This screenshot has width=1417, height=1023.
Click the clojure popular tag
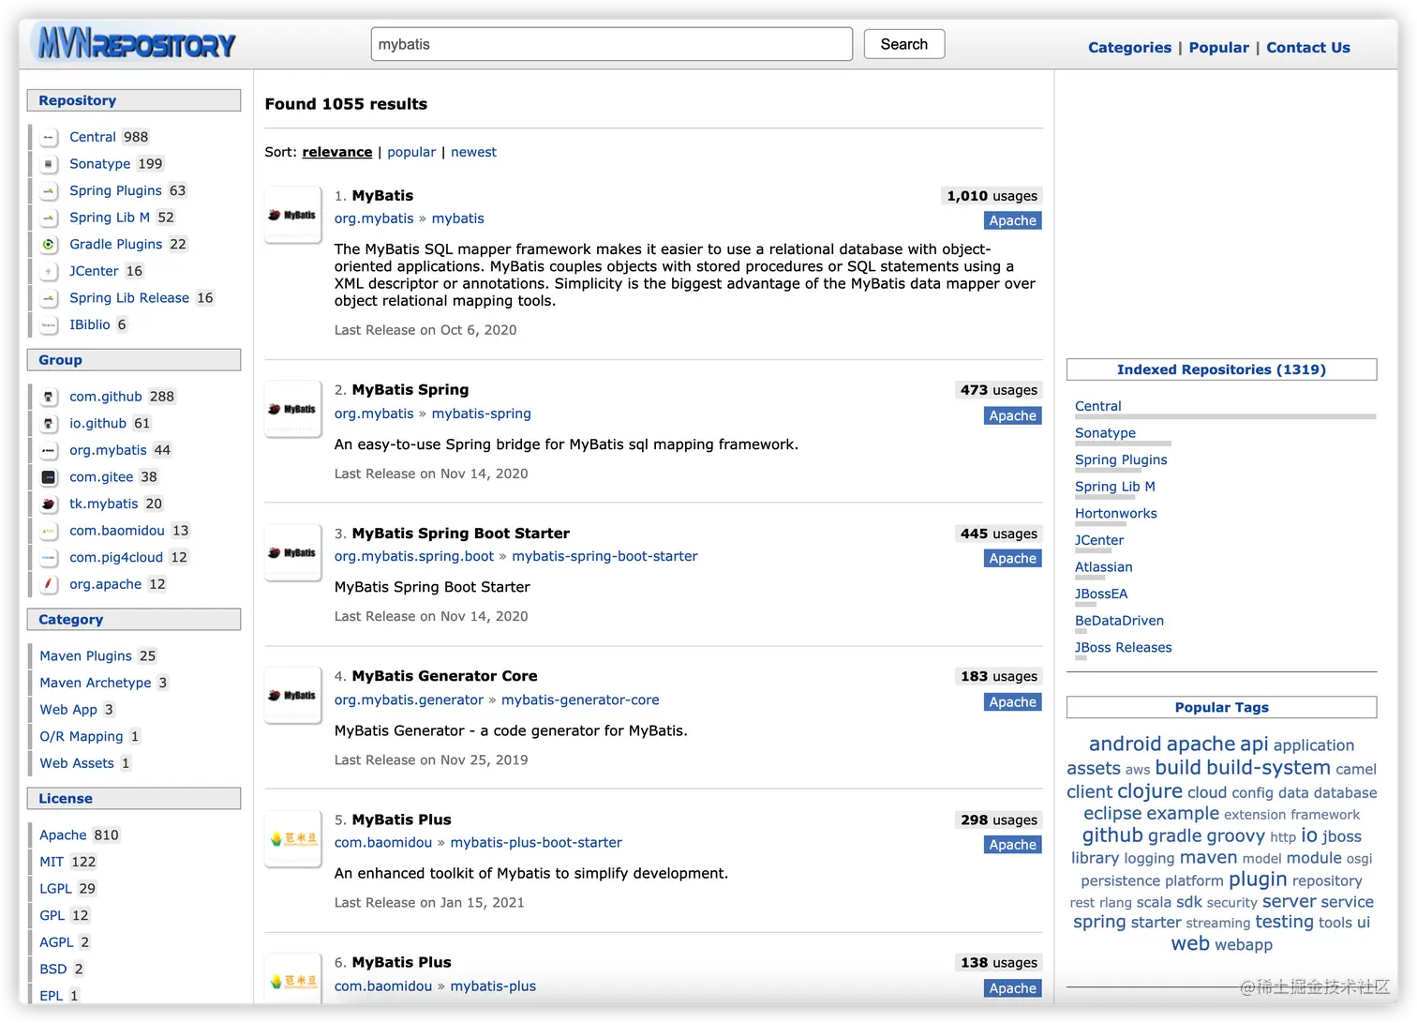pos(1149,791)
